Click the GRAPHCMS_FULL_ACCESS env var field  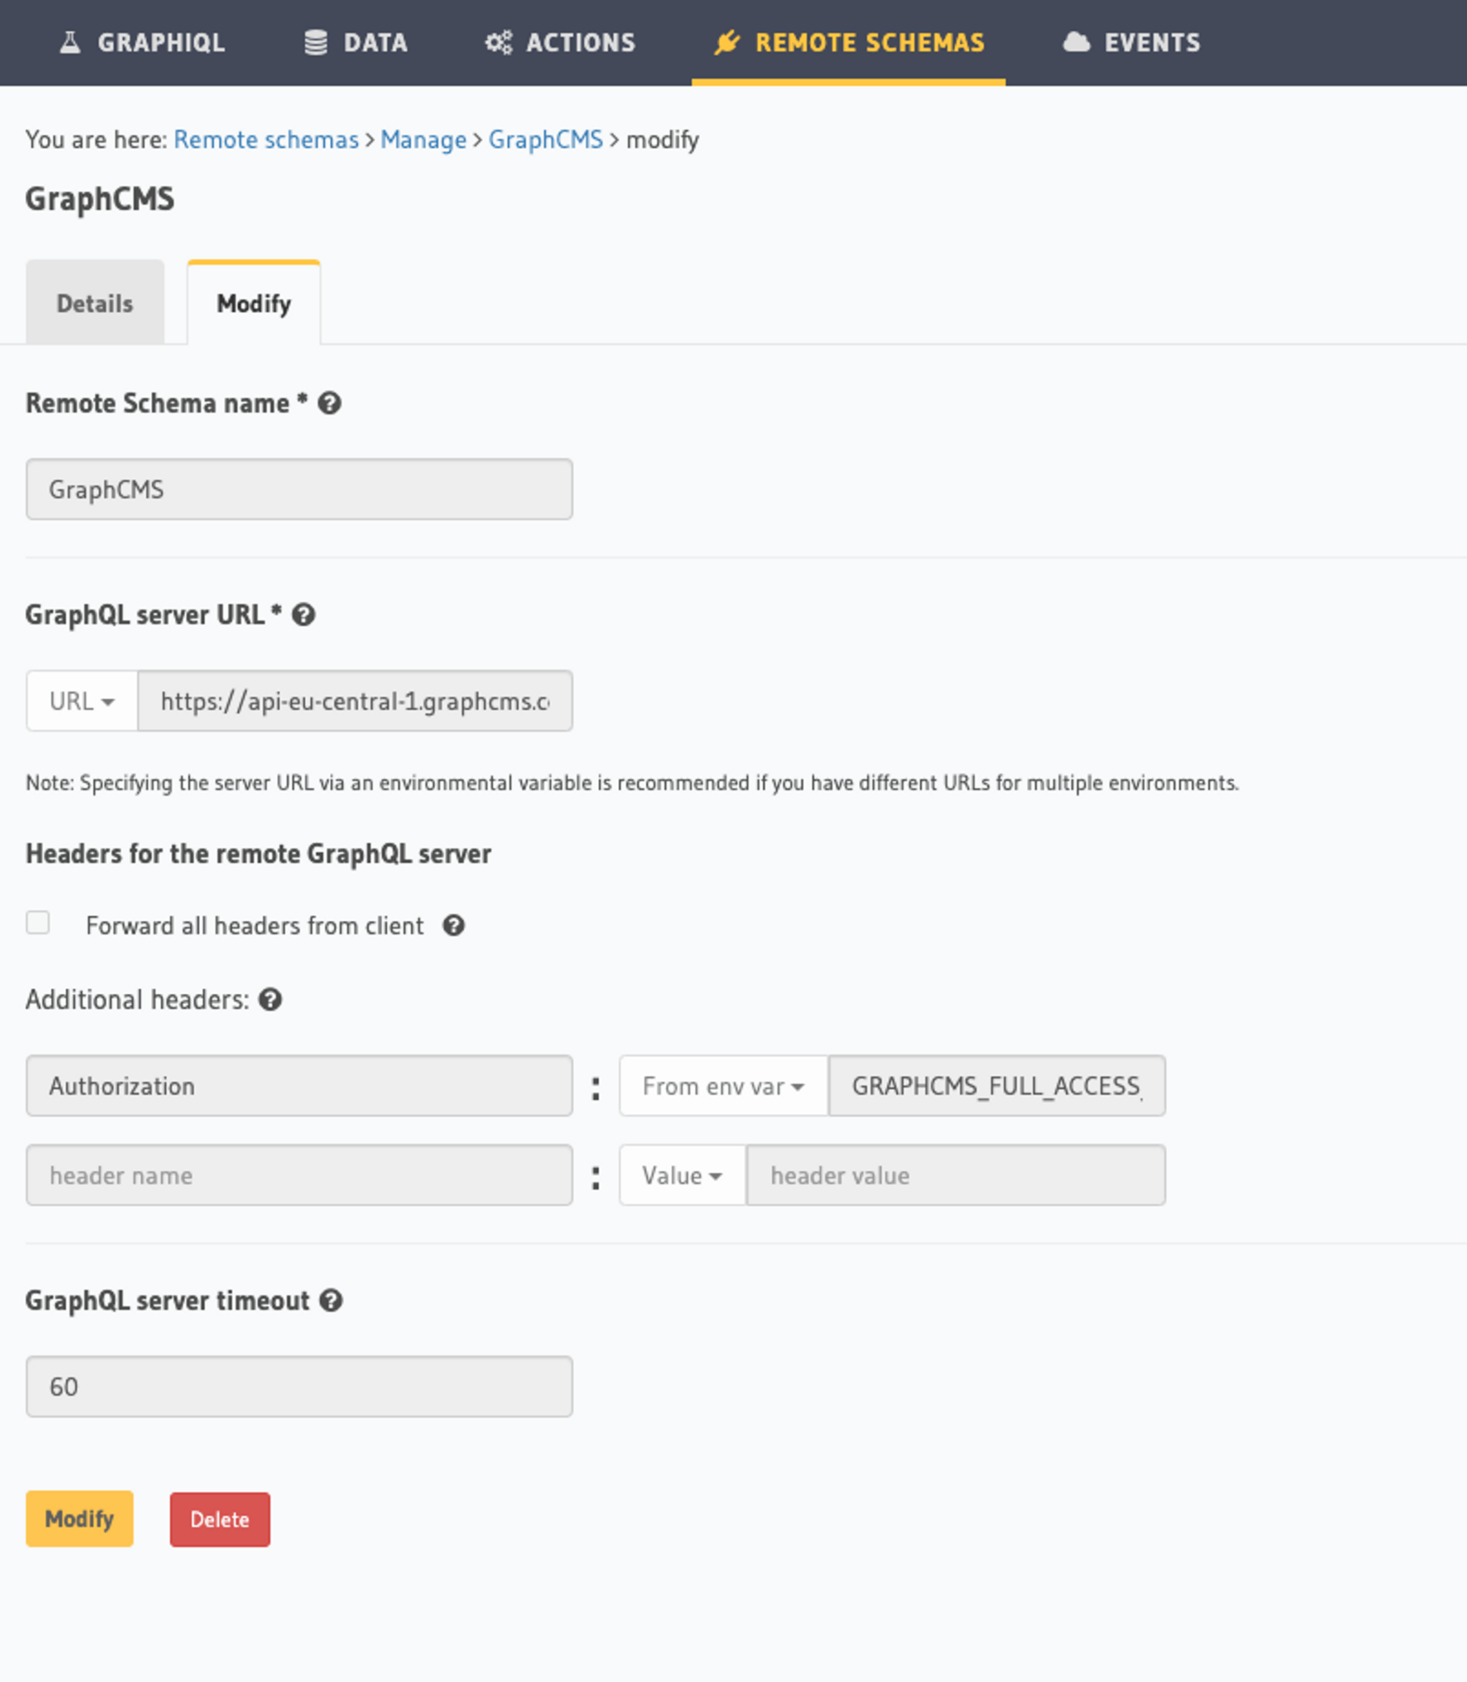tap(996, 1086)
